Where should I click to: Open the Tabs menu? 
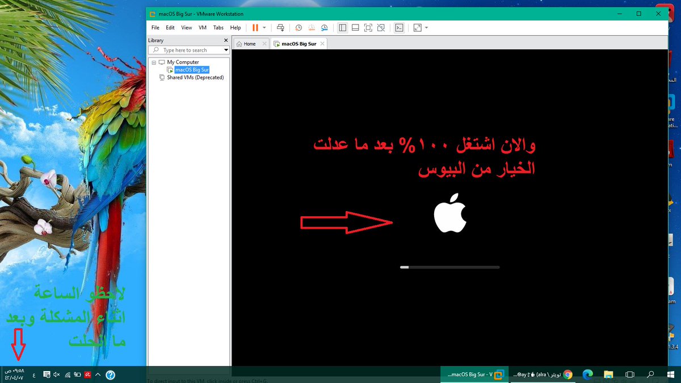[218, 27]
